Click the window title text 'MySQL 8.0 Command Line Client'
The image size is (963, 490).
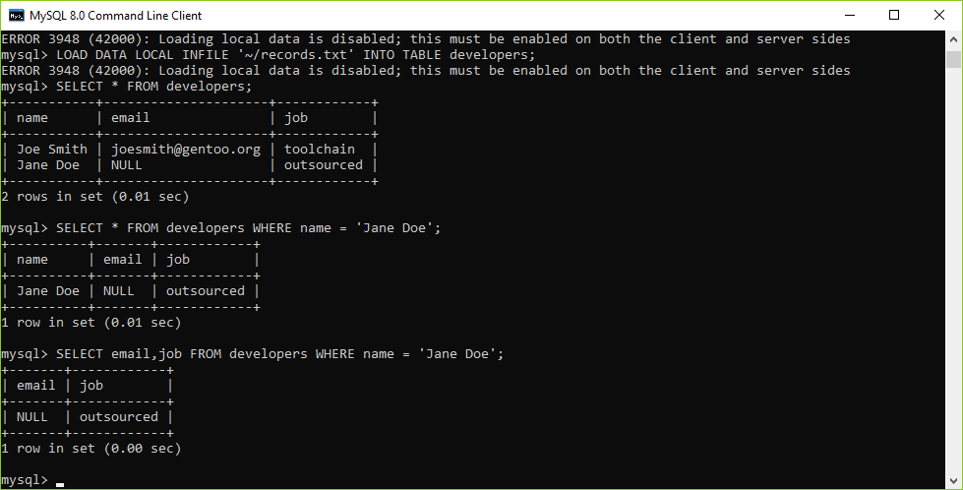pos(115,16)
